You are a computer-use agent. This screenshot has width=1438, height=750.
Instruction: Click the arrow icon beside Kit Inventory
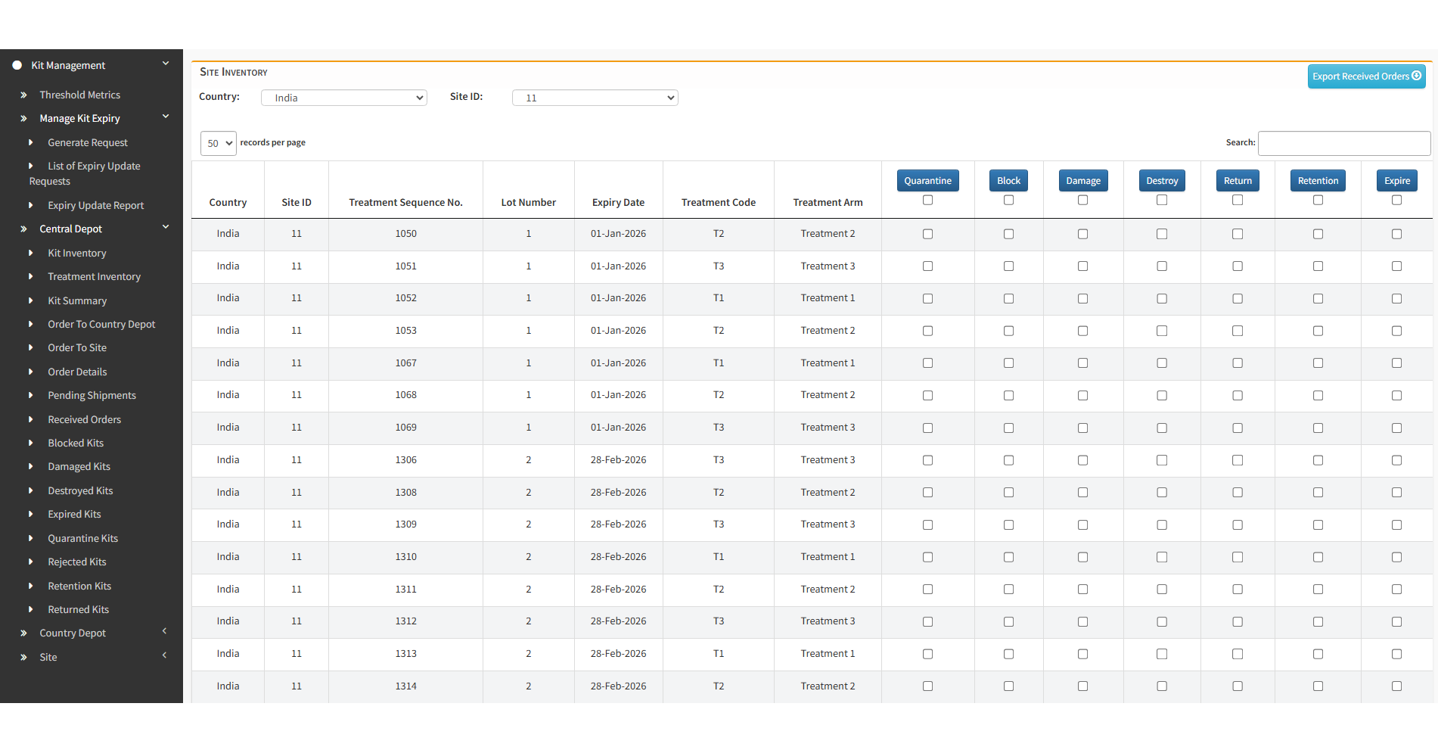[31, 253]
